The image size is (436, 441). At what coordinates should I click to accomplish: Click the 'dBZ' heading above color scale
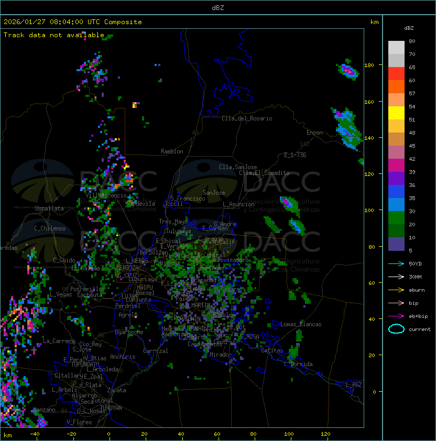409,28
